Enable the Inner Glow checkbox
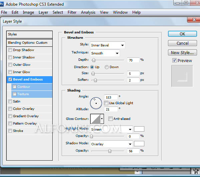This screenshot has width=200, height=177. click(x=10, y=72)
